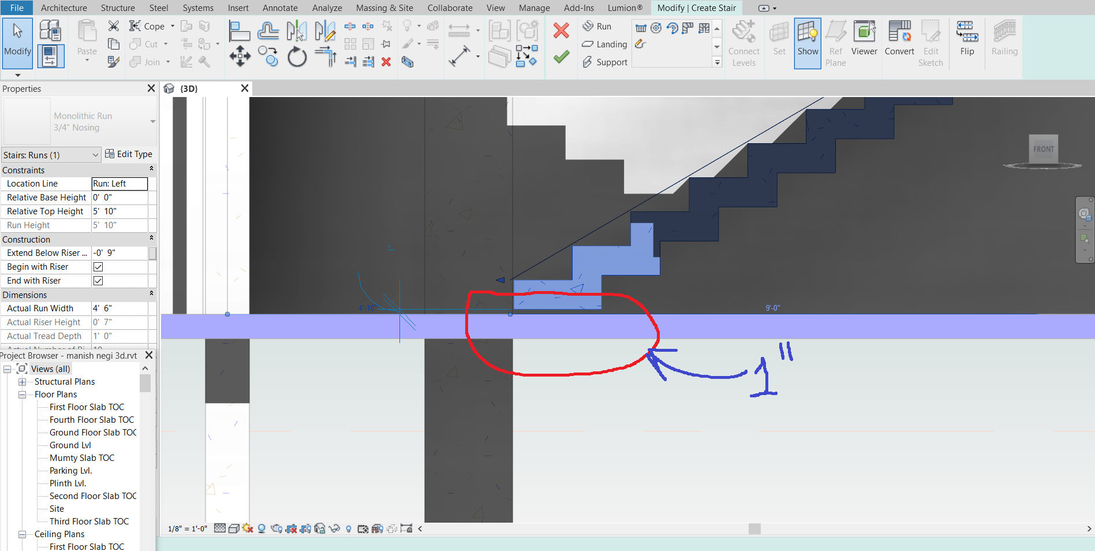1095x551 pixels.
Task: Open the Manage menu
Action: (533, 8)
